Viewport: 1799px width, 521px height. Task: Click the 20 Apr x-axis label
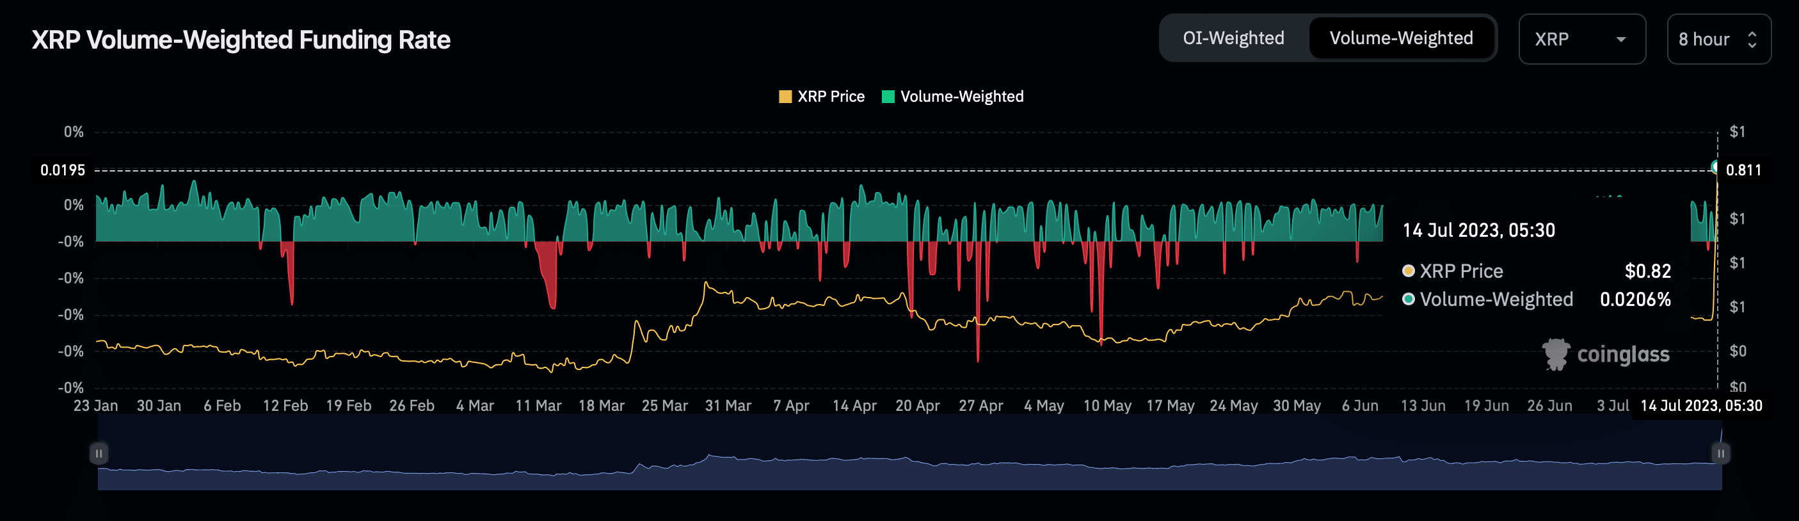click(918, 406)
